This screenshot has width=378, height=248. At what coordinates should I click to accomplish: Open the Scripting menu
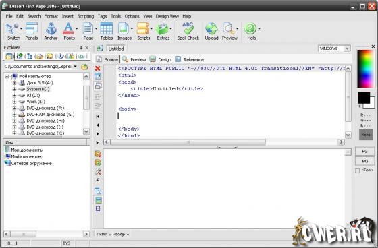point(86,16)
